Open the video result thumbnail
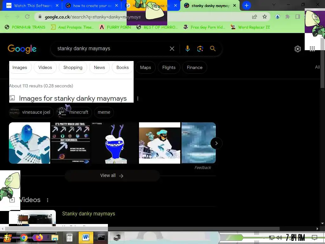The height and width of the screenshot is (244, 325). (x=32, y=218)
